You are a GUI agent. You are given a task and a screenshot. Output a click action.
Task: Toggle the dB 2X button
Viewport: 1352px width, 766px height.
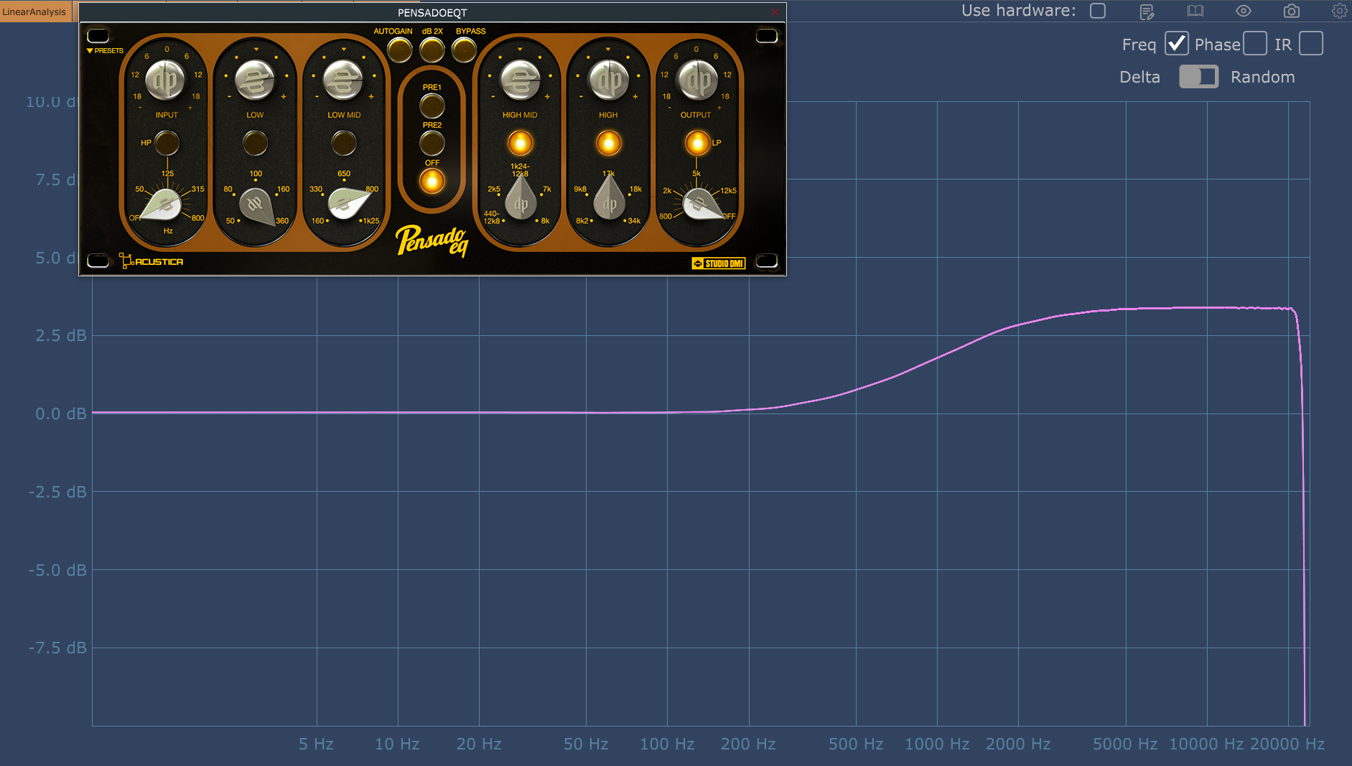click(x=432, y=50)
